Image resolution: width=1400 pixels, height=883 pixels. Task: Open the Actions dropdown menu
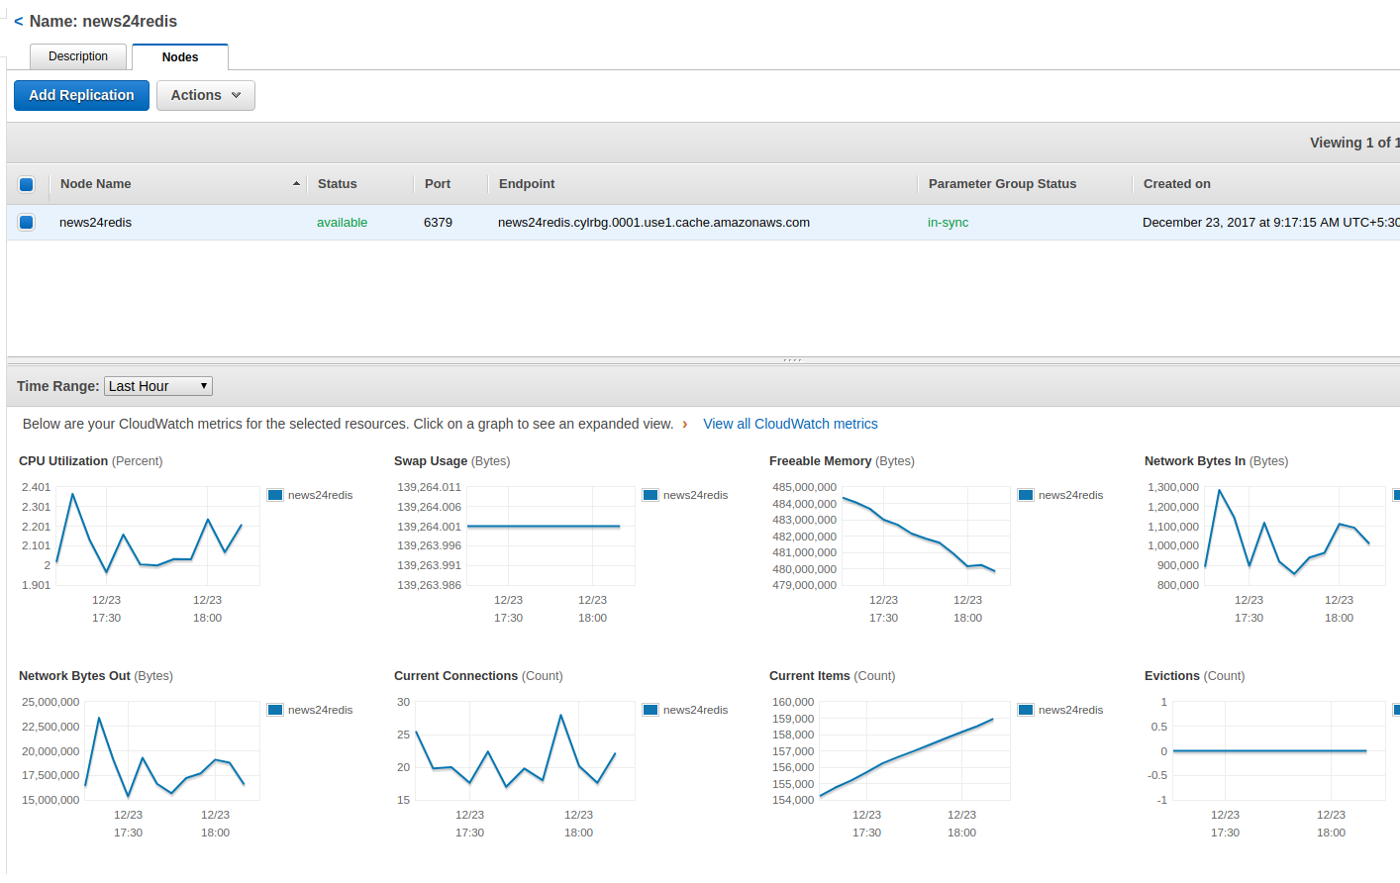[x=205, y=95]
